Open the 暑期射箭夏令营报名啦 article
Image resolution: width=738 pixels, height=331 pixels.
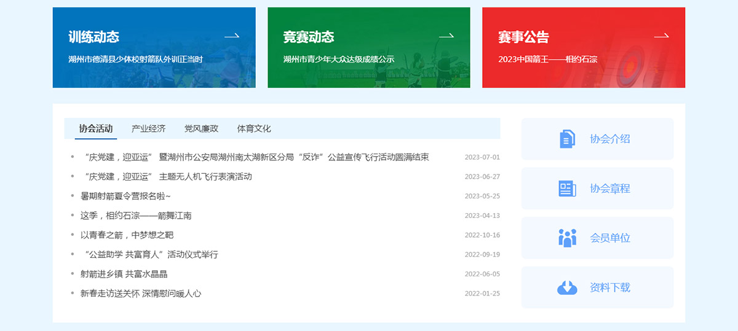pyautogui.click(x=125, y=196)
